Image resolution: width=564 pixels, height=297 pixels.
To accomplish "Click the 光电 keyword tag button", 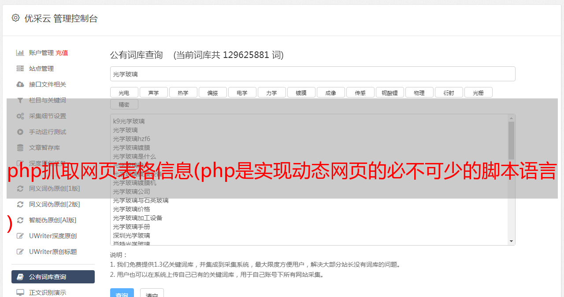I will 124,92.
